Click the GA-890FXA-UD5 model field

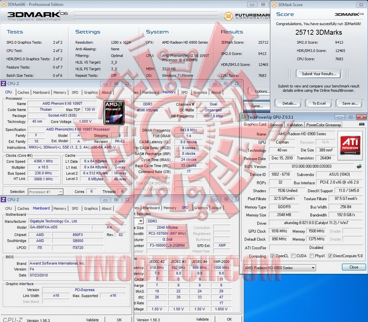click(x=60, y=227)
